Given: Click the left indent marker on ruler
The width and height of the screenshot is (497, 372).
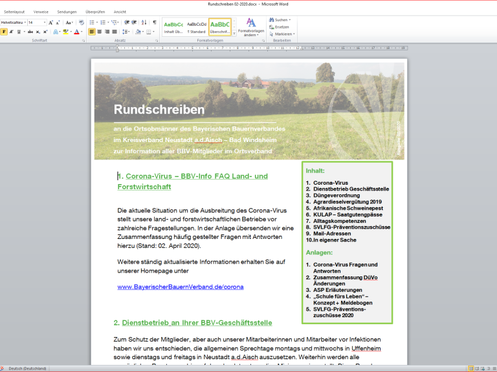Looking at the screenshot, I should tap(117, 50).
